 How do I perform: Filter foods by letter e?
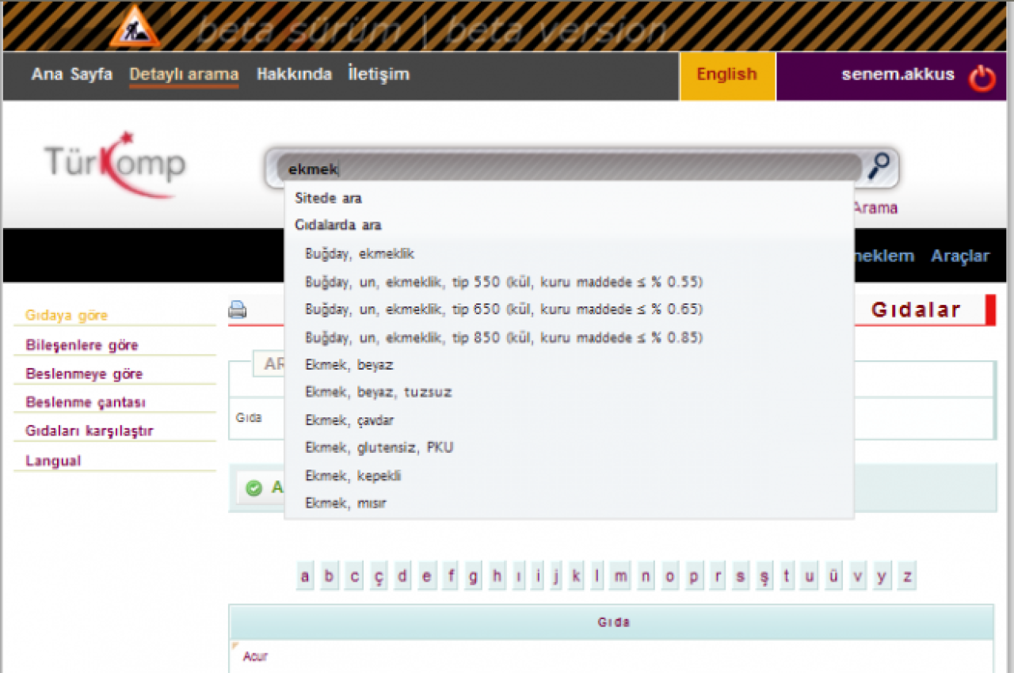(426, 576)
